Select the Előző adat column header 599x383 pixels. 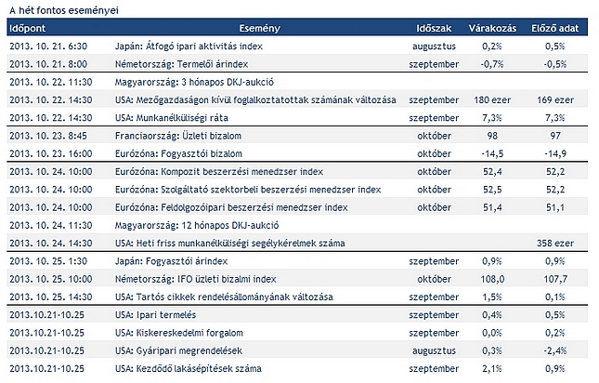(x=555, y=28)
